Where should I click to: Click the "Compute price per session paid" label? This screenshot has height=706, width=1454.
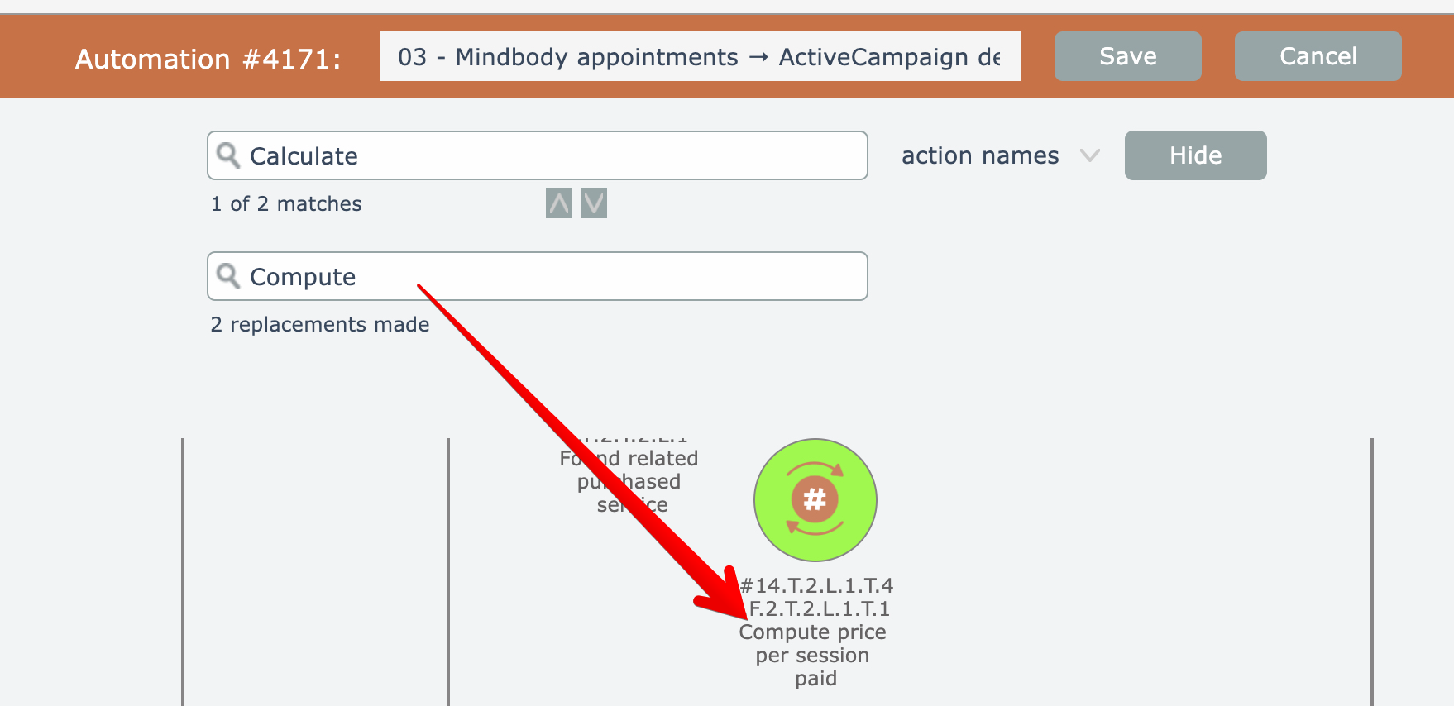click(813, 655)
